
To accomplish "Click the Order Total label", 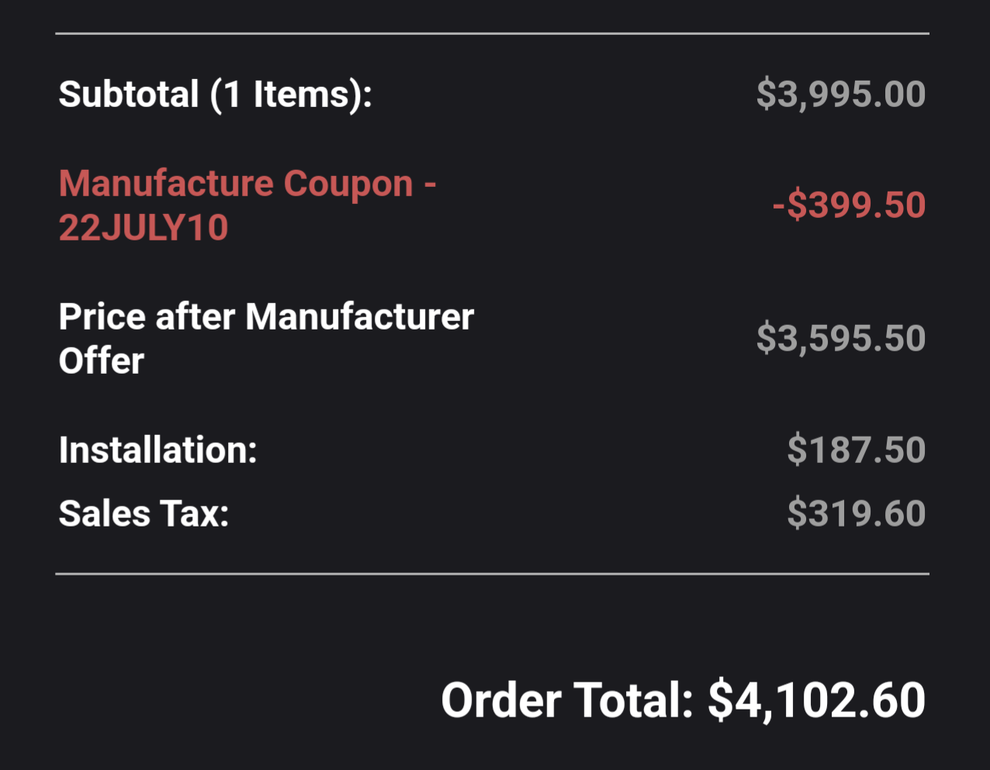I will pos(566,700).
